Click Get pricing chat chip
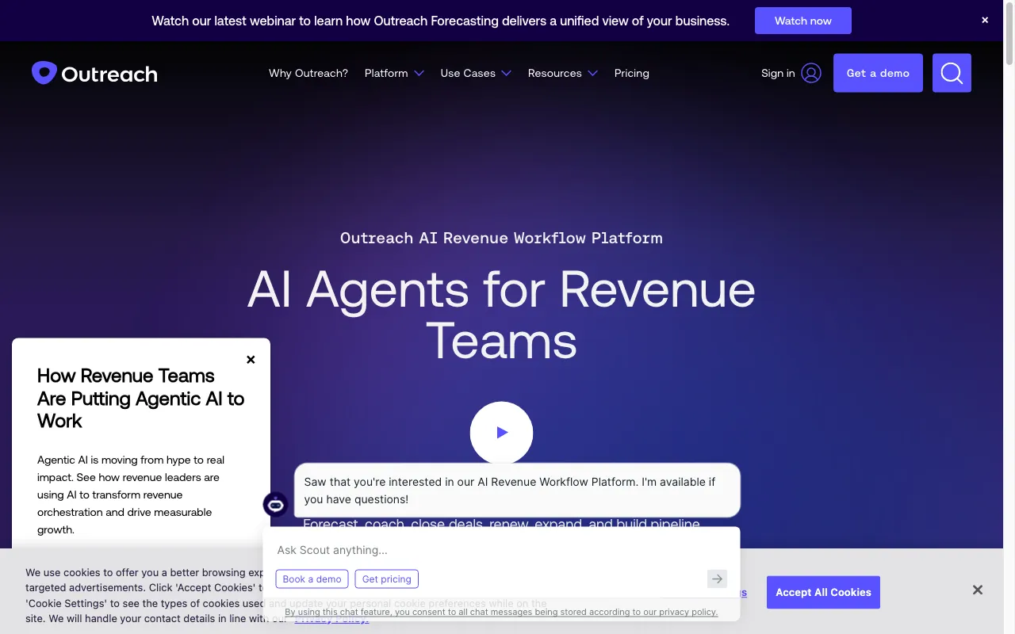This screenshot has height=634, width=1015. click(387, 579)
